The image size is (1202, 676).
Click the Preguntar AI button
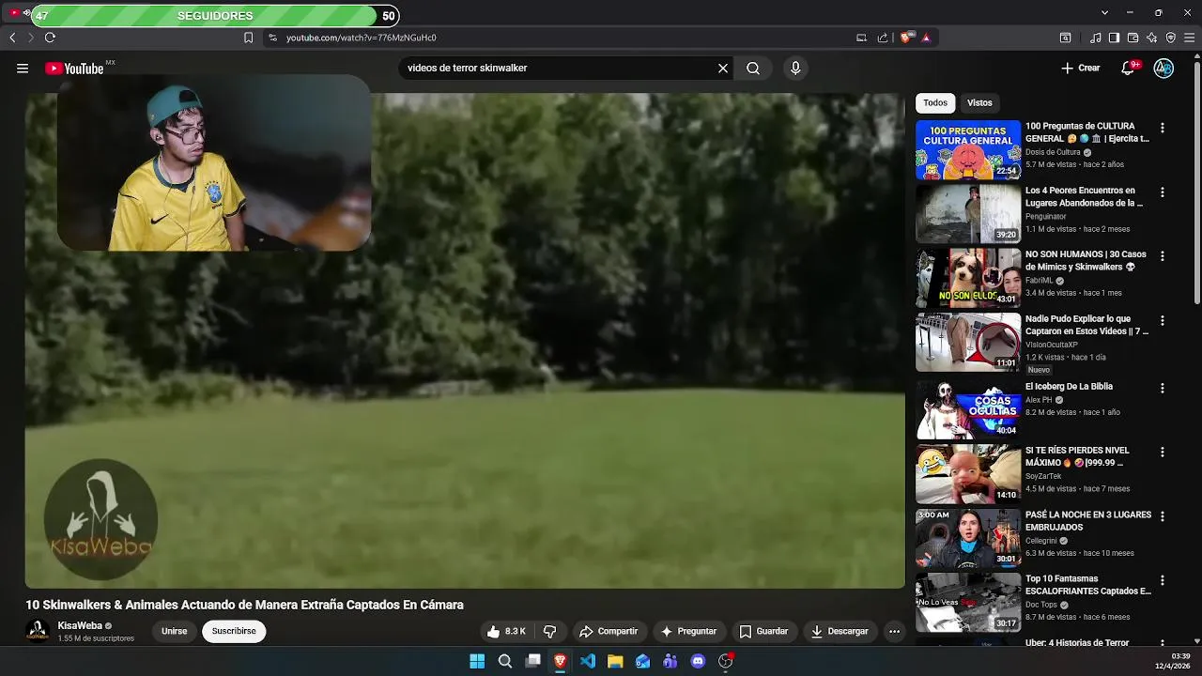coord(688,631)
